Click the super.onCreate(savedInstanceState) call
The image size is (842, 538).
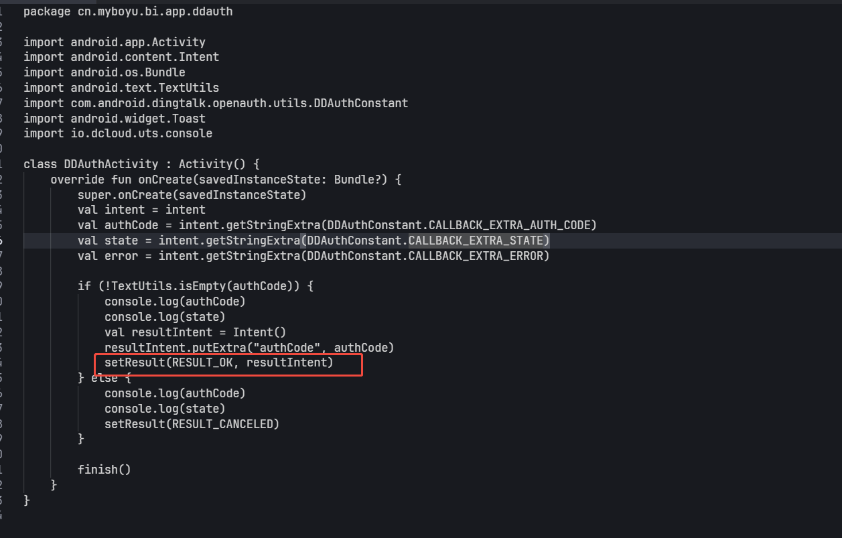pos(192,195)
